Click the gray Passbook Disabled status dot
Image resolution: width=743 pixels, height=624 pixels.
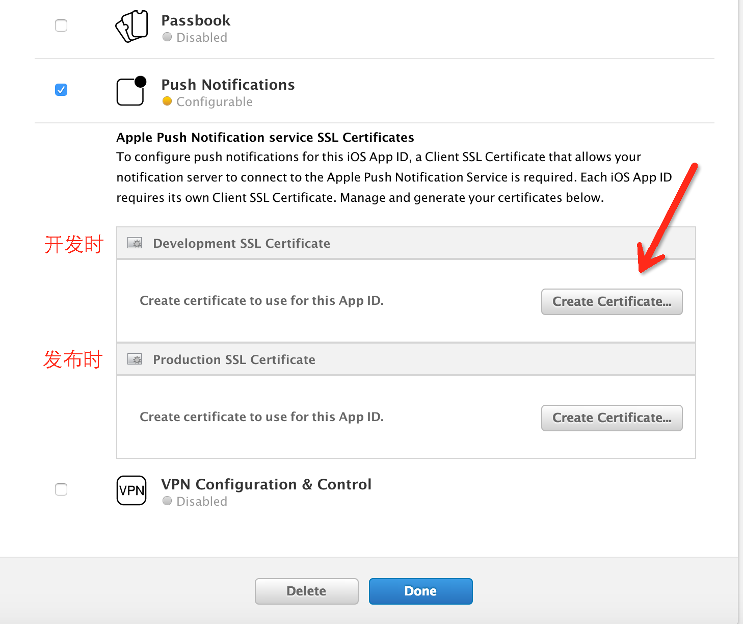tap(167, 37)
